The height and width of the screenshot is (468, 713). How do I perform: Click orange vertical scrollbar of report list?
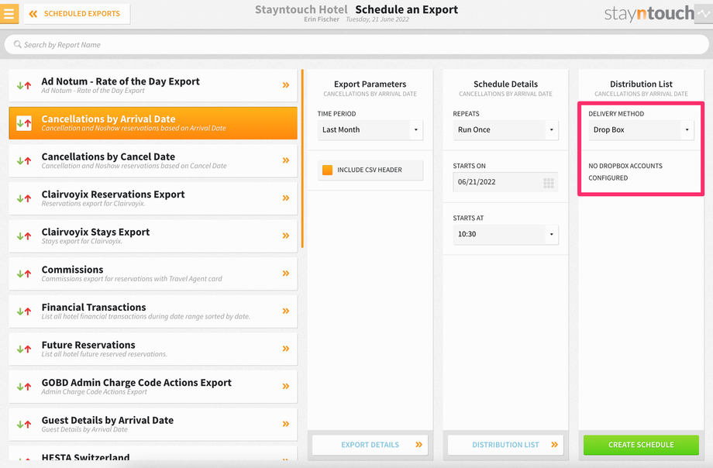click(302, 159)
